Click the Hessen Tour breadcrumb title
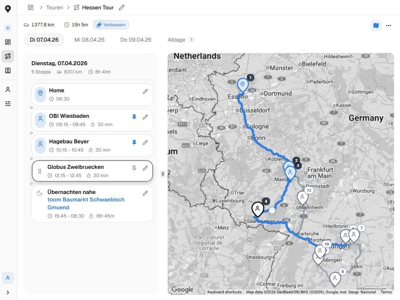This screenshot has height=300, width=400. [x=98, y=7]
